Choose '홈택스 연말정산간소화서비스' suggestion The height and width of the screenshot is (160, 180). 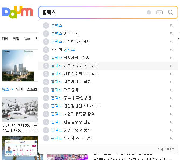108,106
